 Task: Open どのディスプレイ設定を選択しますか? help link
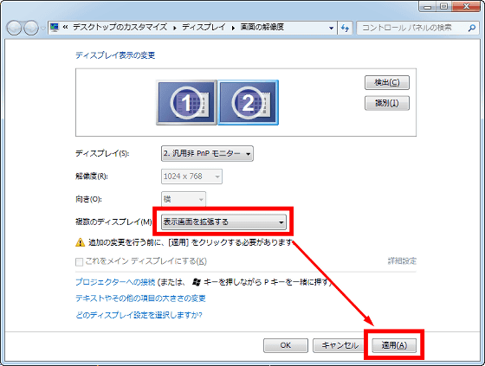[x=139, y=315]
